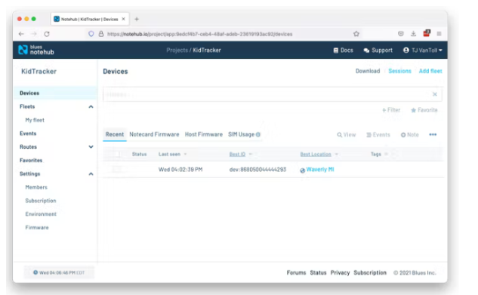Switch to the Host Firmware tab

[x=204, y=134]
